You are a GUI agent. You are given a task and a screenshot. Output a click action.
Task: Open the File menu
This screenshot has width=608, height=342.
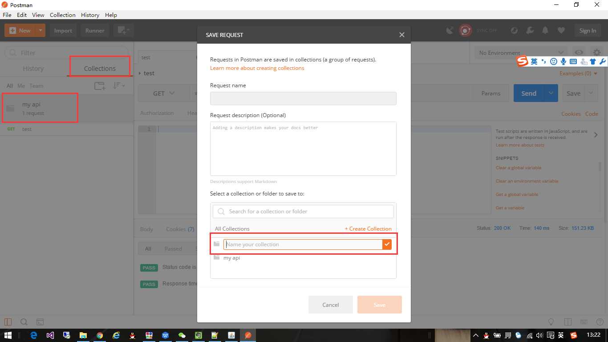[x=7, y=15]
